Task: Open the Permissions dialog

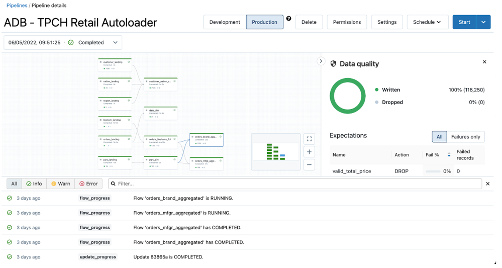Action: (347, 22)
